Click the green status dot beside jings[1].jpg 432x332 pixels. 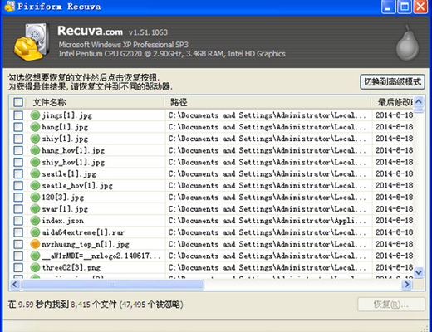tap(35, 115)
